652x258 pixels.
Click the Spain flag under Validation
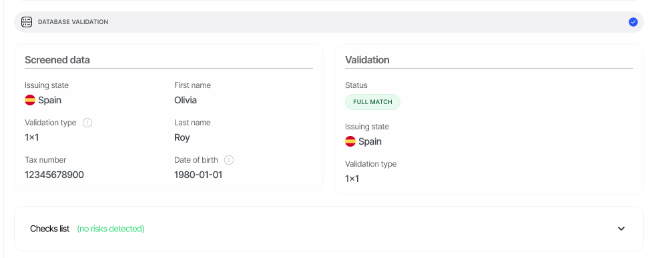350,142
